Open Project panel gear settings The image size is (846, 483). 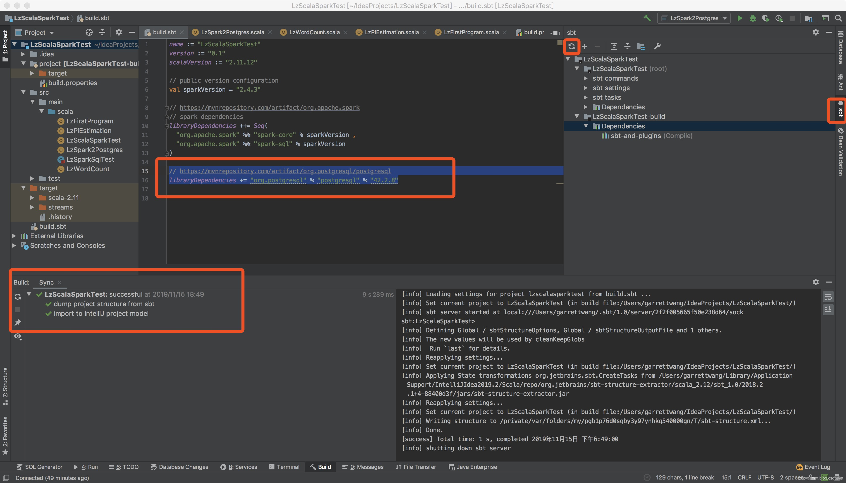[x=118, y=32]
